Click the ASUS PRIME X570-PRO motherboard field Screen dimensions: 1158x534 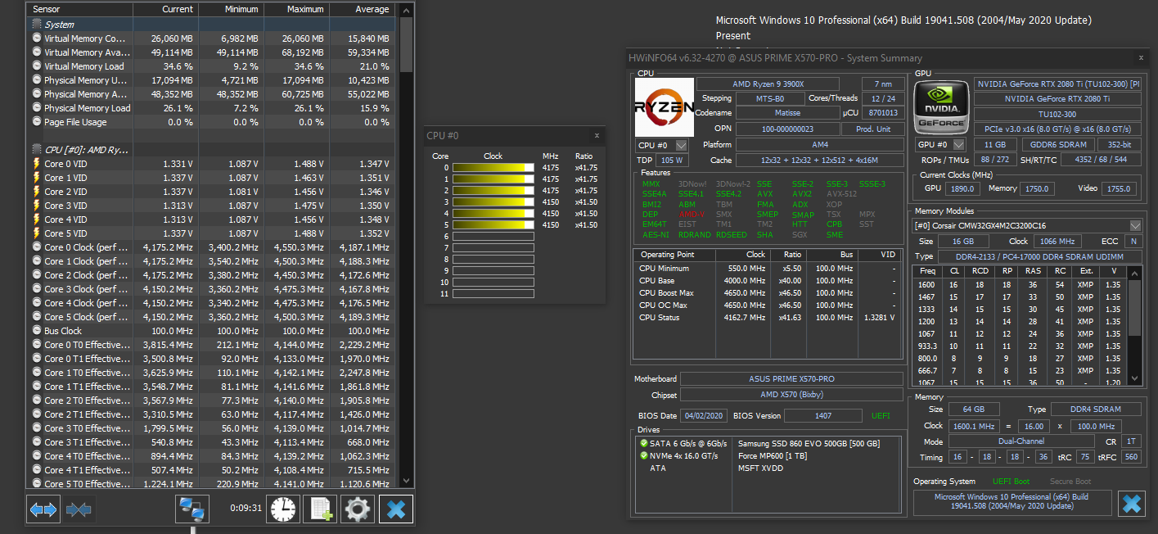click(x=791, y=379)
